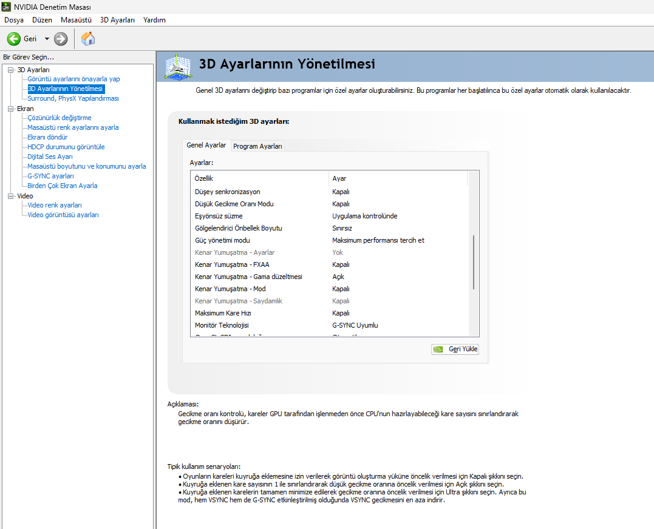The width and height of the screenshot is (654, 529).
Task: Go to Home via house icon
Action: 88,39
